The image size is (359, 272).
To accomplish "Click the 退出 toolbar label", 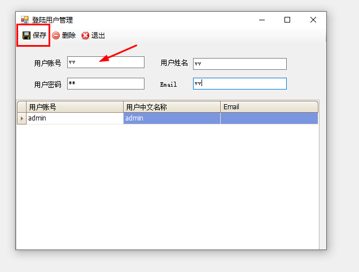I will point(98,35).
